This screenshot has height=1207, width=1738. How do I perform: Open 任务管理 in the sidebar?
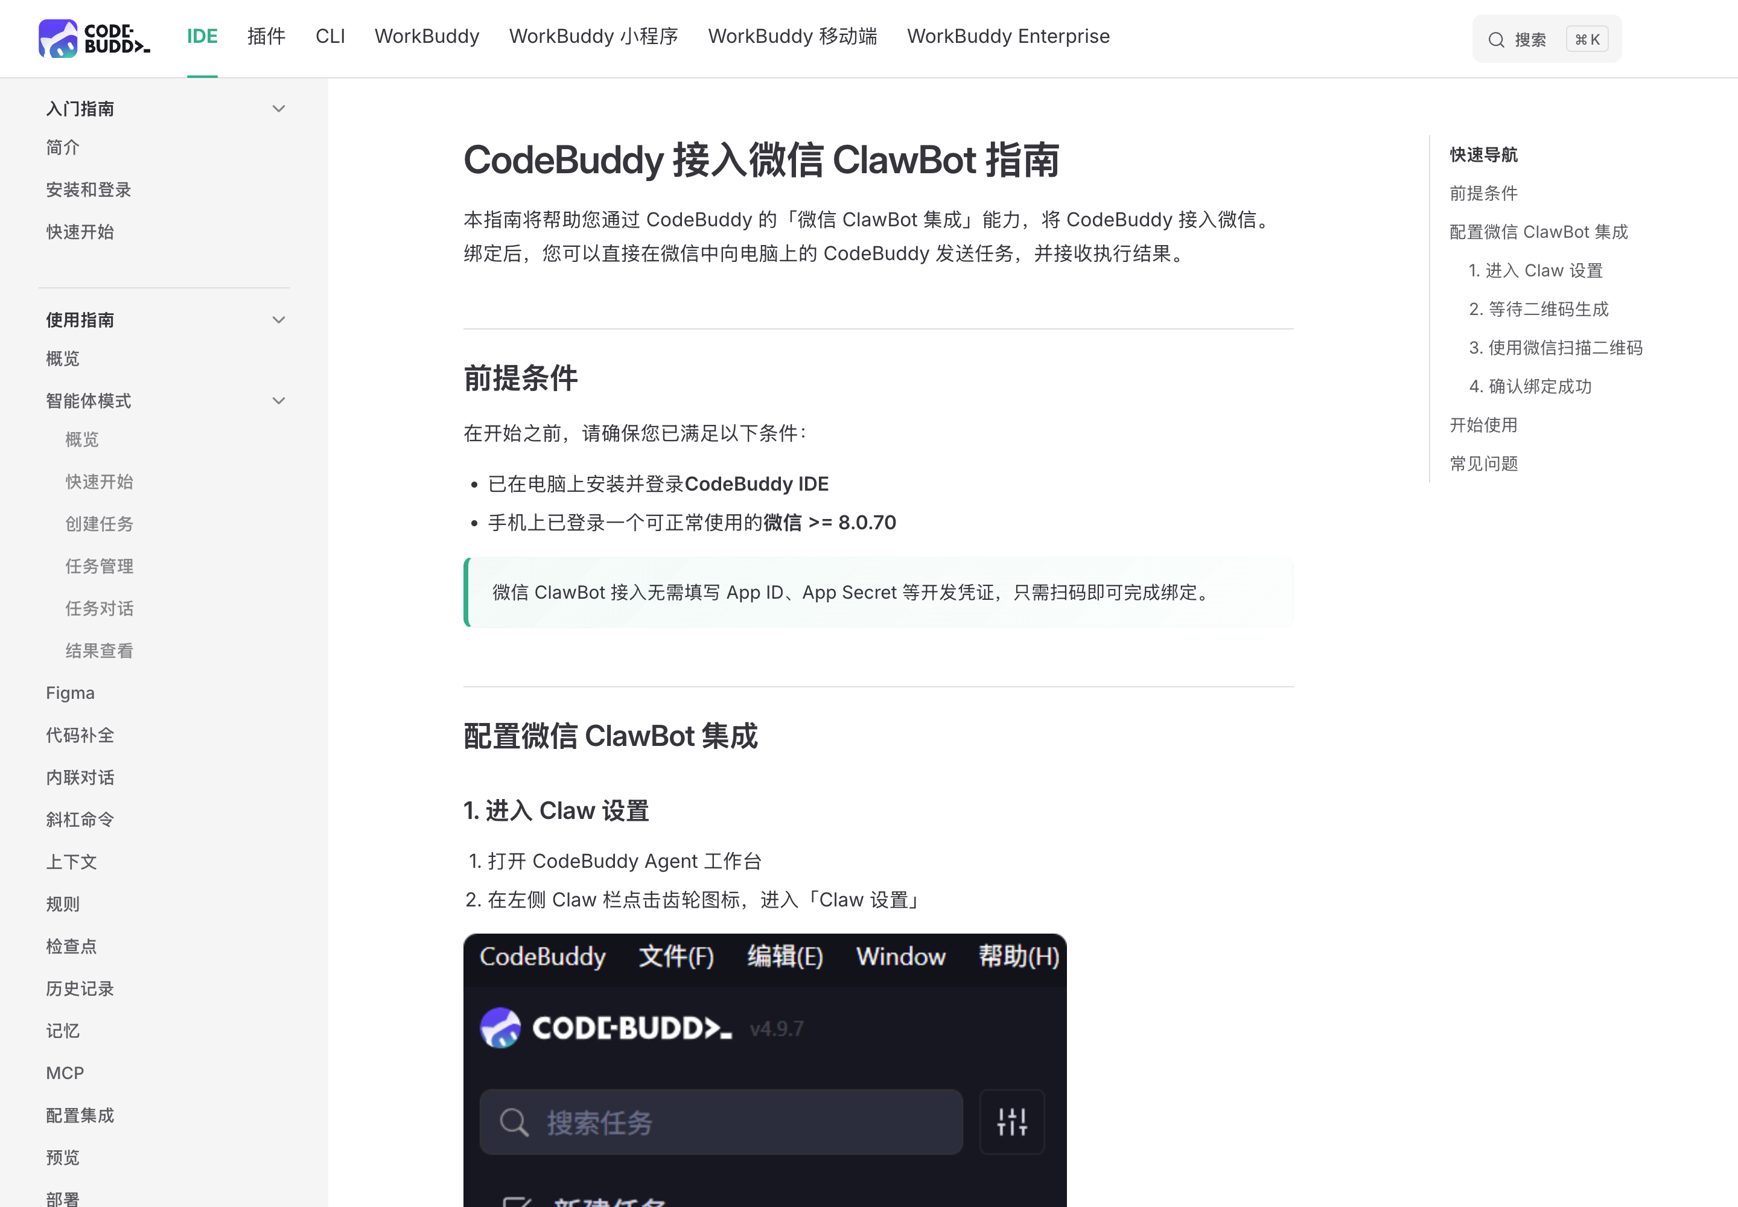click(x=99, y=567)
